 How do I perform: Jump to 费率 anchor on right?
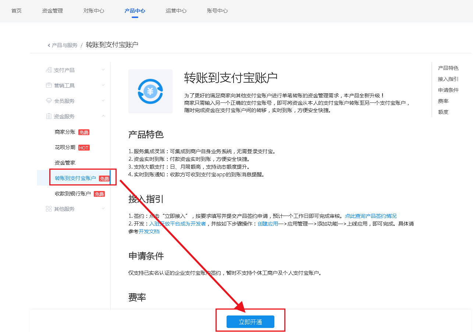pyautogui.click(x=443, y=101)
